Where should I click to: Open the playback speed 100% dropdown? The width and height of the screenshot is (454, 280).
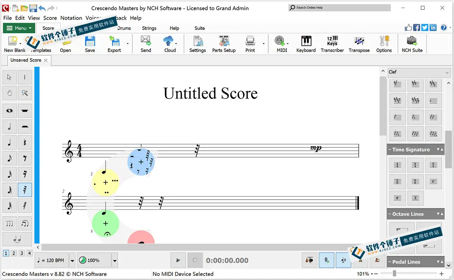(x=114, y=260)
